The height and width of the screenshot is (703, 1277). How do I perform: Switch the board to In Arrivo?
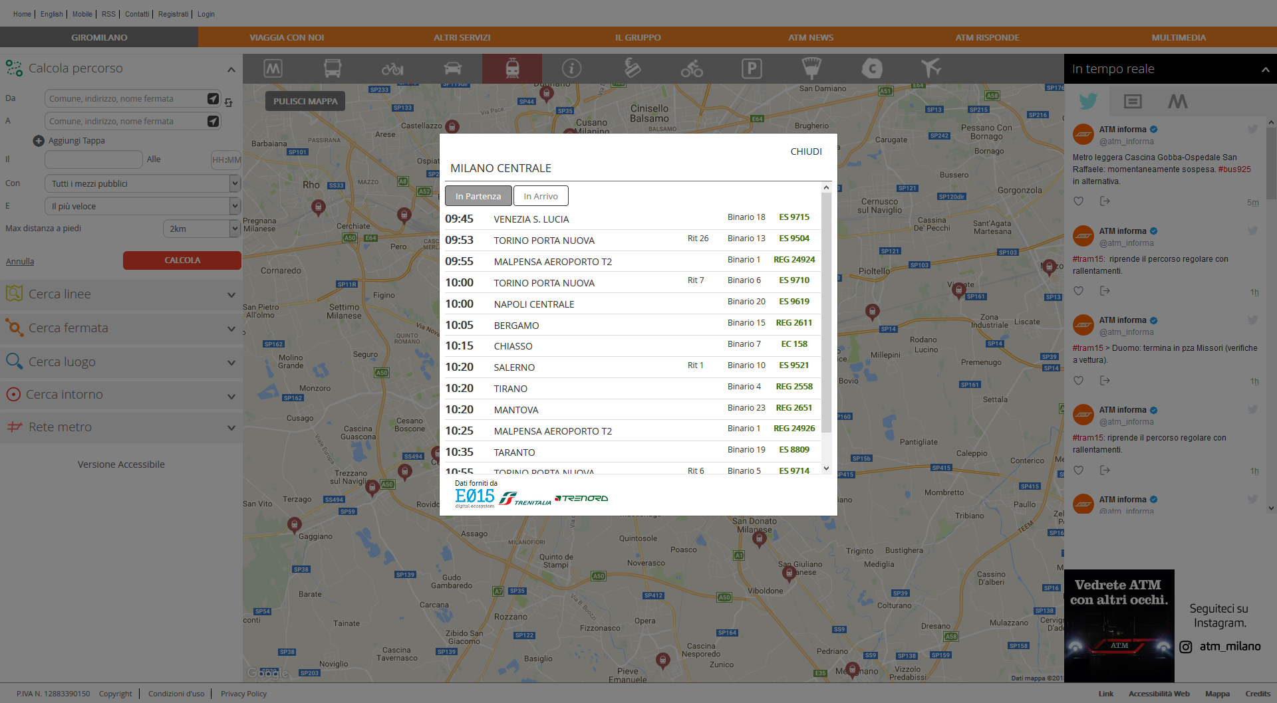pyautogui.click(x=540, y=196)
